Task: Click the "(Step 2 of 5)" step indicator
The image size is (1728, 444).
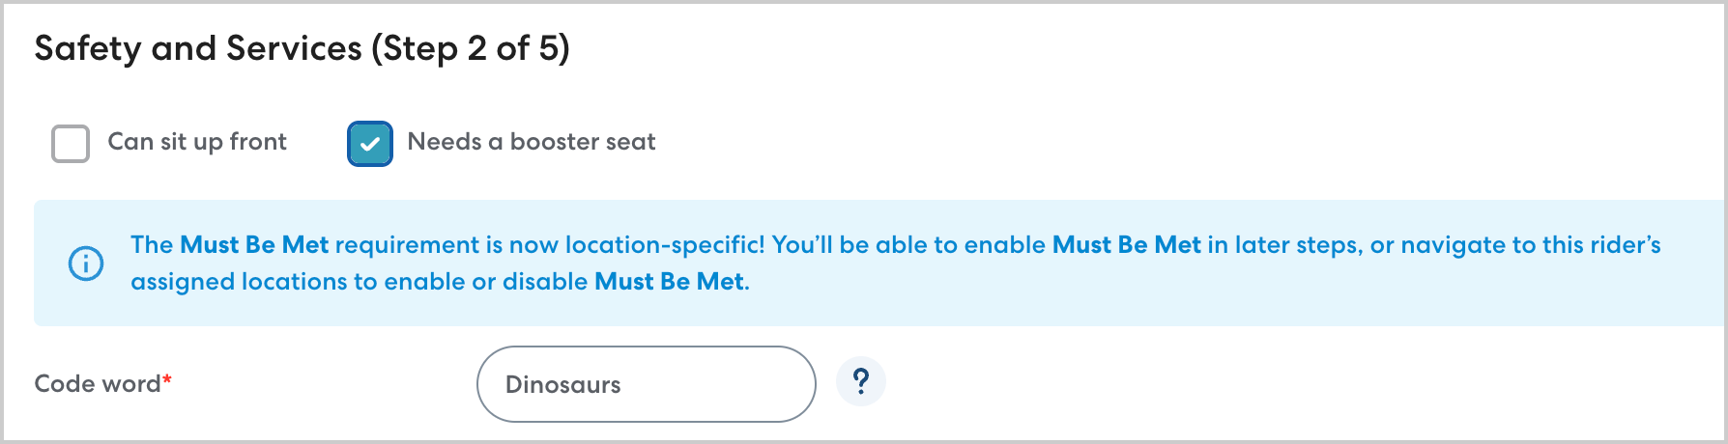Action: (471, 48)
